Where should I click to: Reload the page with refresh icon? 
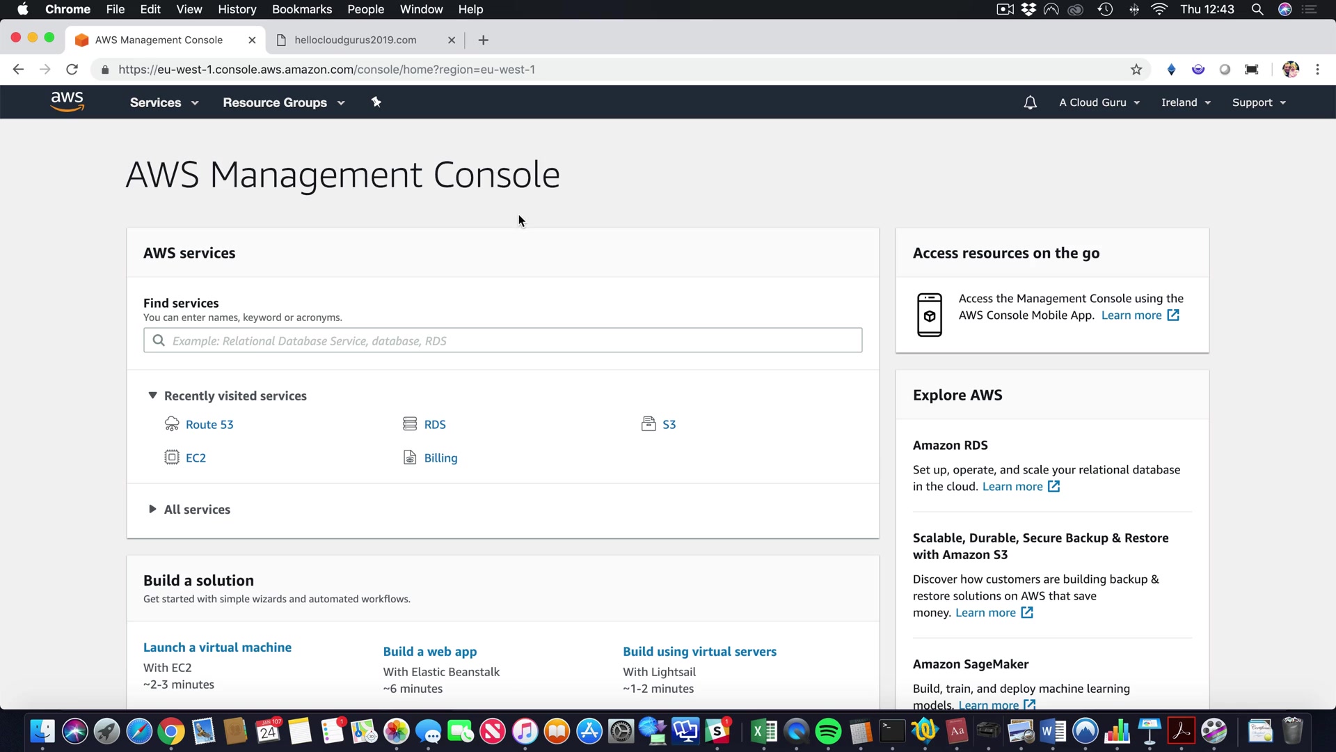pos(72,70)
